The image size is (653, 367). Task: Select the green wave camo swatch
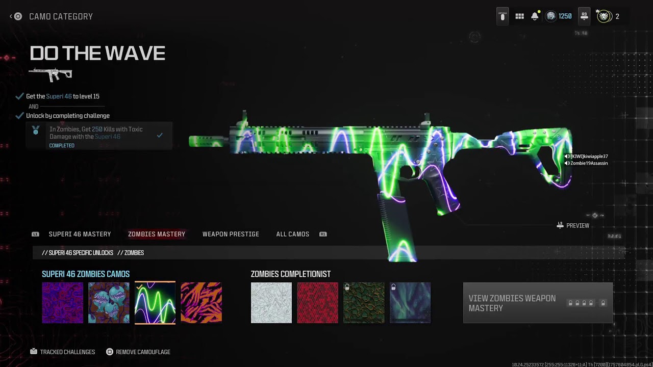[x=155, y=303]
